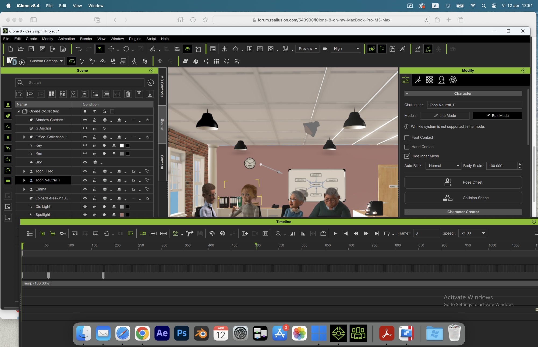The height and width of the screenshot is (347, 538).
Task: Select the Collision Shape icon button
Action: pos(448,198)
